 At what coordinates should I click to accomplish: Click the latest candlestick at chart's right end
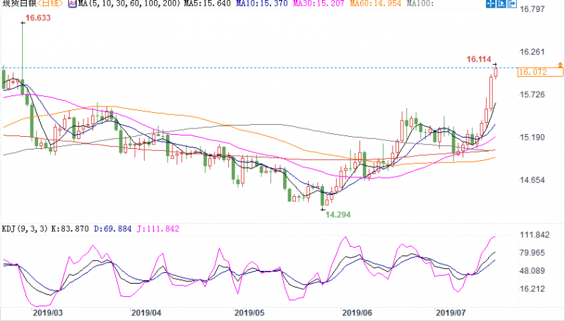496,72
